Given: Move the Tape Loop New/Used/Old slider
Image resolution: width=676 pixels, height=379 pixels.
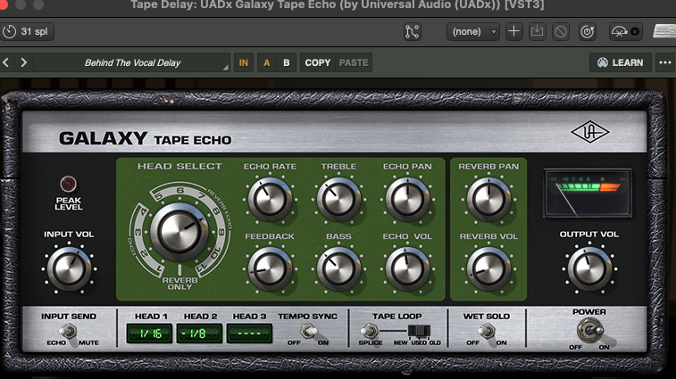Looking at the screenshot, I should click(419, 331).
